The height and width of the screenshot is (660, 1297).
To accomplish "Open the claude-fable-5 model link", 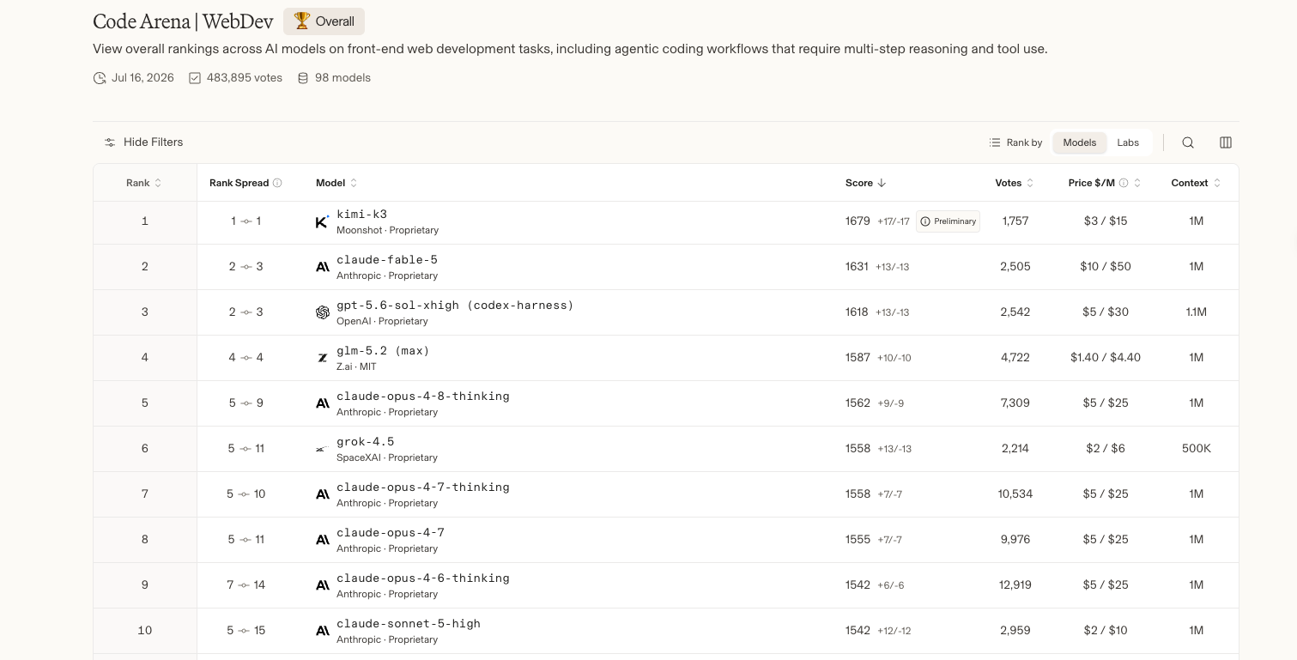I will click(387, 260).
